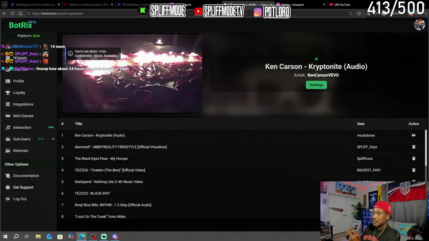429x241 pixels.
Task: Click the user name "BiGGEST_PAPi"
Action: (369, 170)
